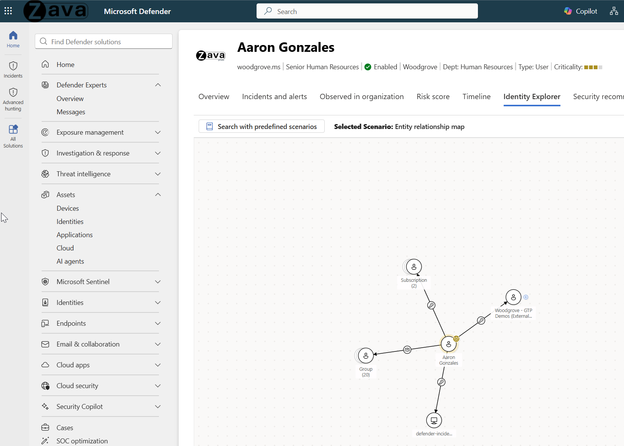Image resolution: width=624 pixels, height=446 pixels.
Task: Click the Find Defender solutions field
Action: tap(104, 41)
